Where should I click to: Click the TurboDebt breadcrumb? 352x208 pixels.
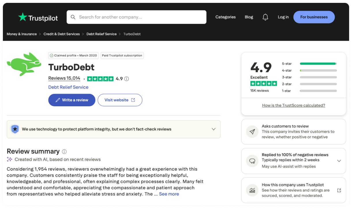click(x=132, y=34)
